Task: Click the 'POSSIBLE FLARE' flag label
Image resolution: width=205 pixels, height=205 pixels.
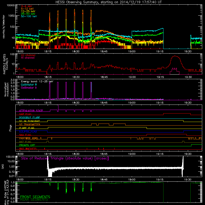Action: coord(29,118)
